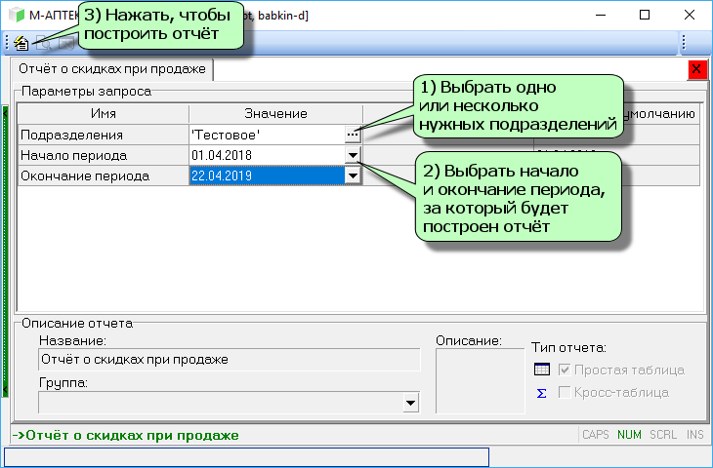Click the Тип отчета label
The width and height of the screenshot is (713, 468).
tap(568, 348)
